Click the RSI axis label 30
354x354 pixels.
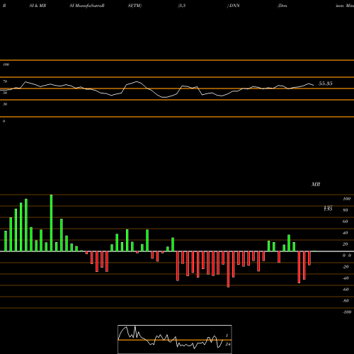coord(5,104)
